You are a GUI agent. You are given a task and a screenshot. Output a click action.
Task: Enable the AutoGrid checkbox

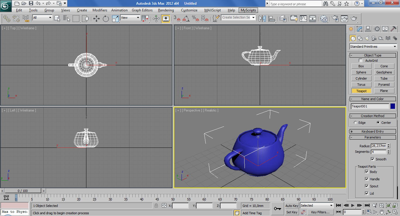360,61
